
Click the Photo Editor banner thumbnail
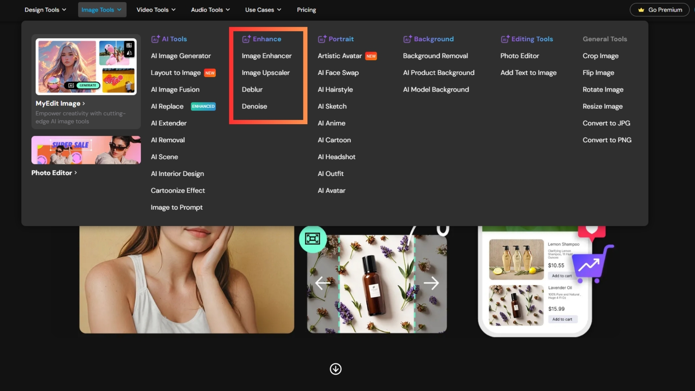tap(86, 150)
